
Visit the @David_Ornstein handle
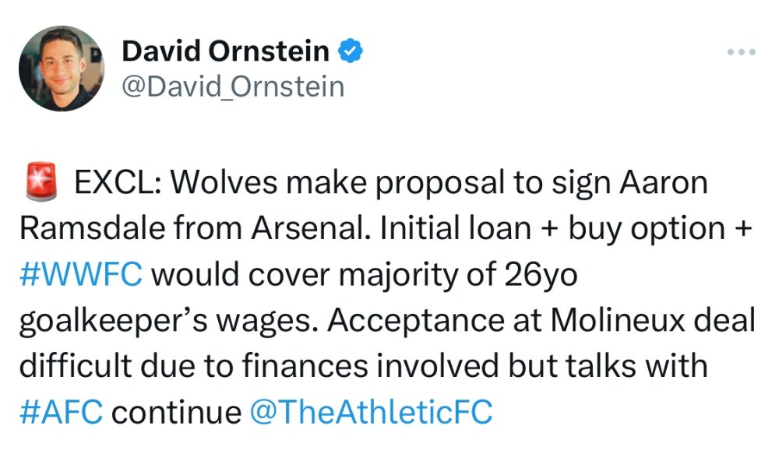[x=233, y=86]
